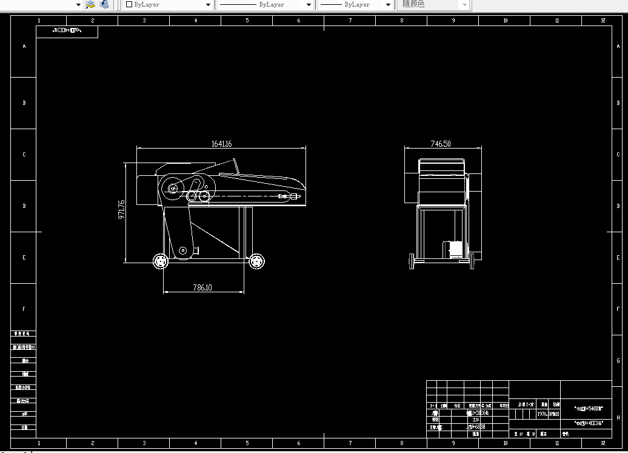The image size is (628, 453).
Task: Select the 971.76 height dimension text
Action: 121,209
